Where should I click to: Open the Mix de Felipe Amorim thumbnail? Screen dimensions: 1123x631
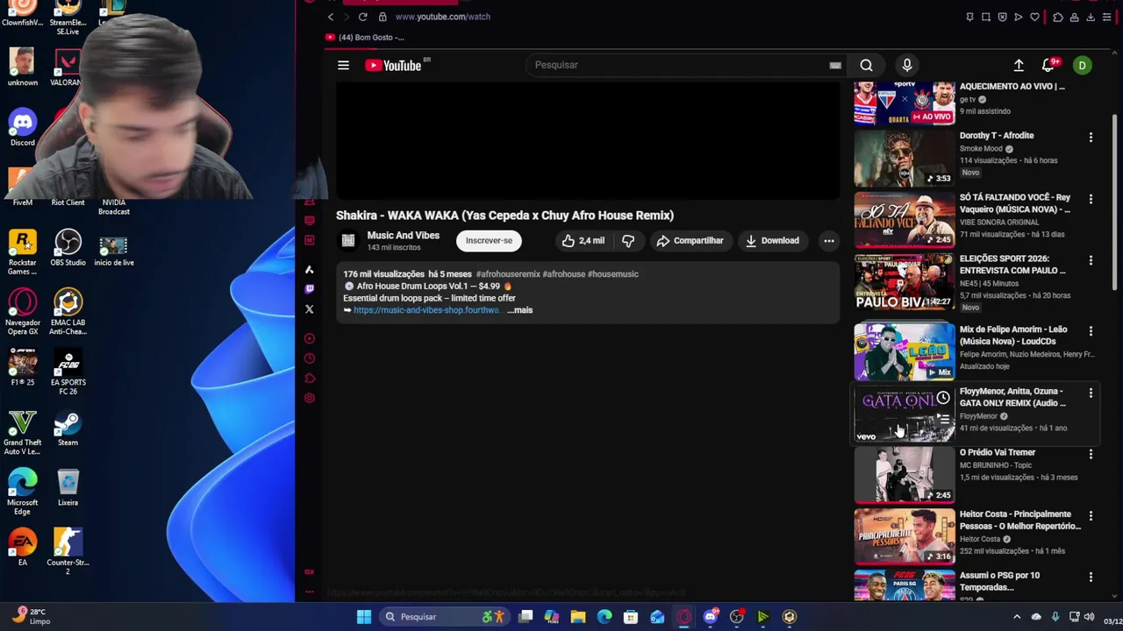pos(905,352)
